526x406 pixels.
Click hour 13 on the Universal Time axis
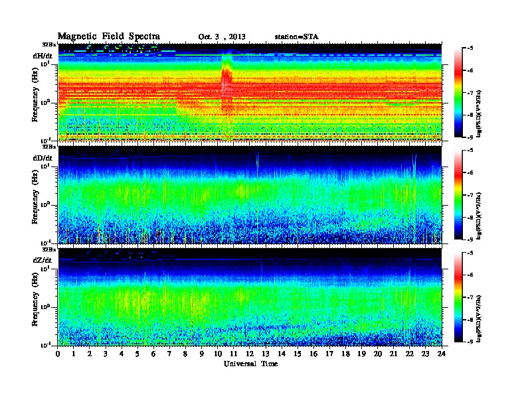(266, 354)
